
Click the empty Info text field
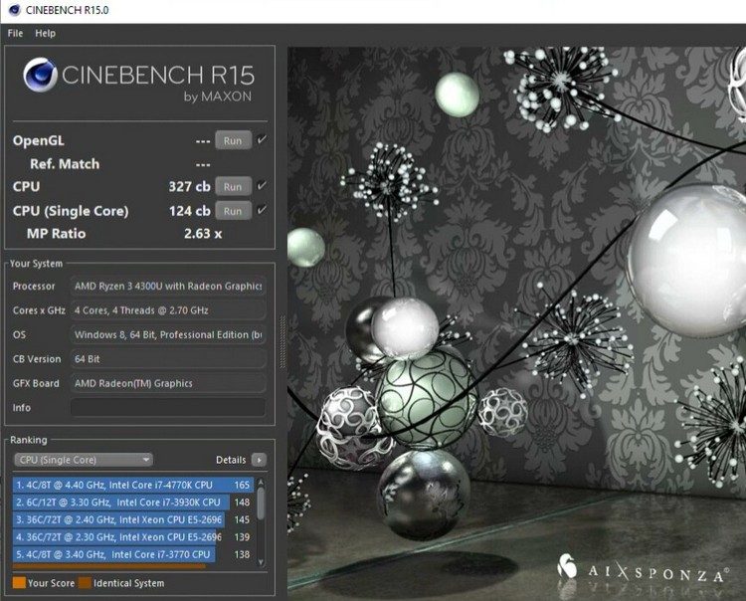click(x=167, y=408)
